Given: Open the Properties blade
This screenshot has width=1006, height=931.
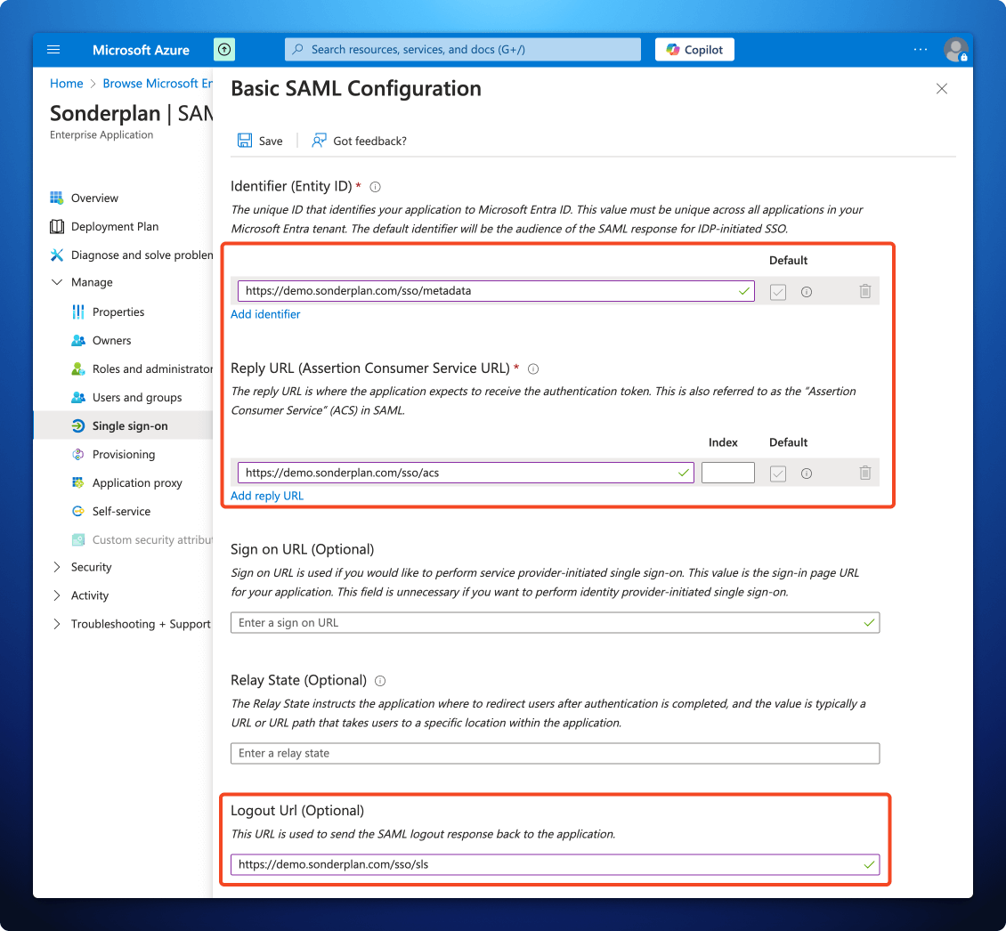Looking at the screenshot, I should (118, 312).
